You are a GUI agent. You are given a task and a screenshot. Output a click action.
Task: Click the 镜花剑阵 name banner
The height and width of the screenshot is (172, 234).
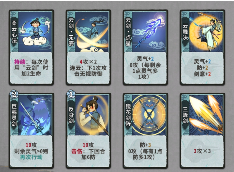point(128,115)
